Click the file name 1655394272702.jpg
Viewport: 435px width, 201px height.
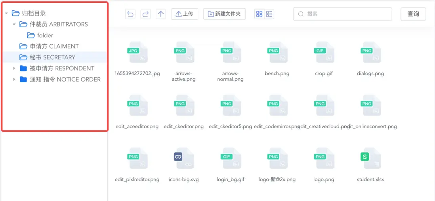point(137,74)
